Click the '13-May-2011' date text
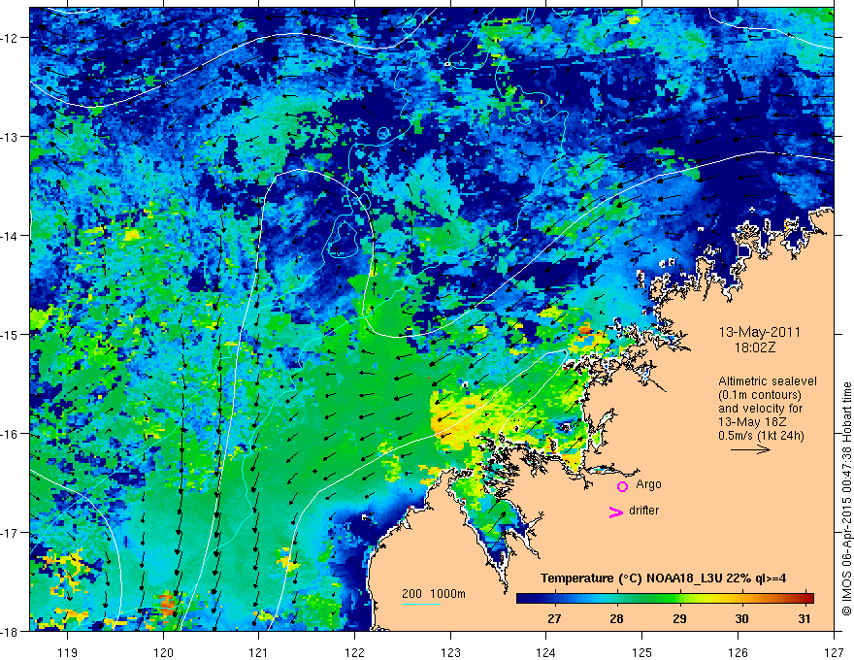Image resolution: width=854 pixels, height=660 pixels. [759, 332]
